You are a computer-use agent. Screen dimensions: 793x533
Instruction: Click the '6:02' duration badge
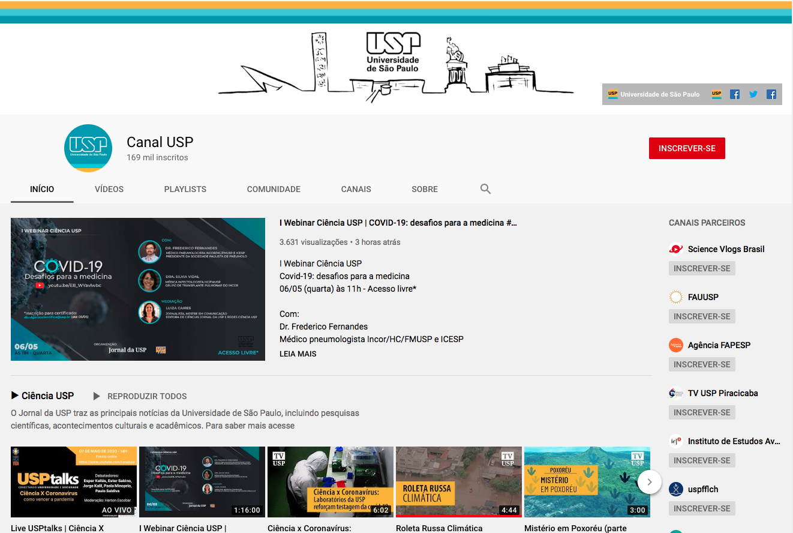click(x=380, y=510)
